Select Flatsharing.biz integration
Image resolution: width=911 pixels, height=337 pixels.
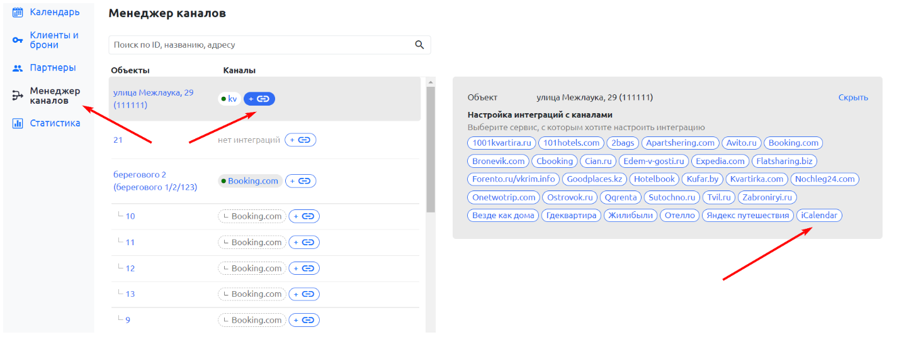point(784,161)
